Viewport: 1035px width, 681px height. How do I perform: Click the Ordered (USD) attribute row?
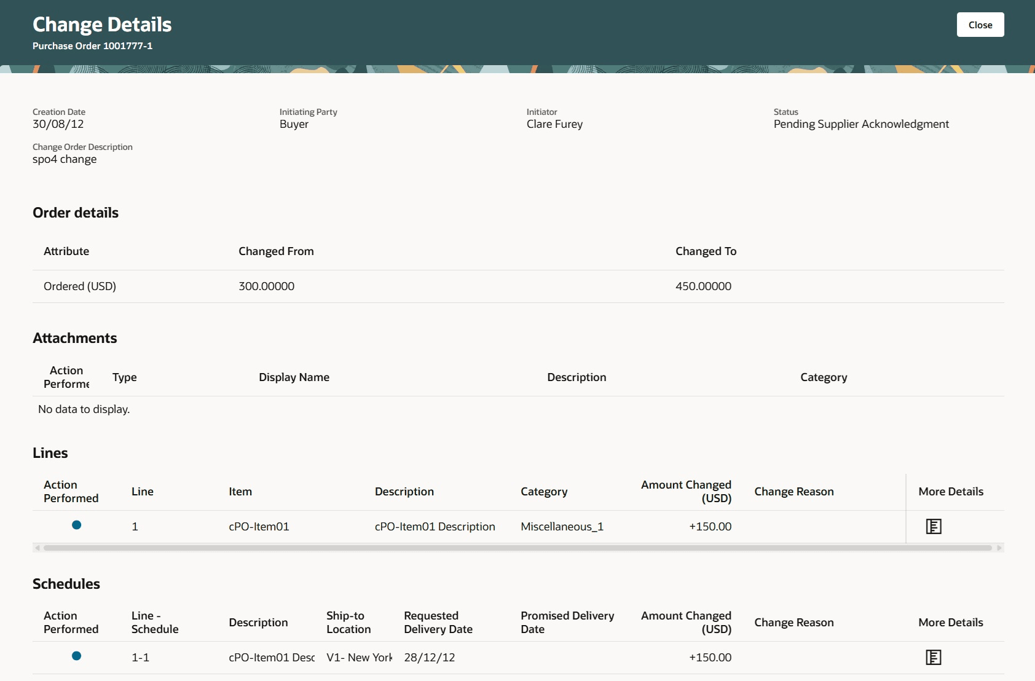point(79,285)
